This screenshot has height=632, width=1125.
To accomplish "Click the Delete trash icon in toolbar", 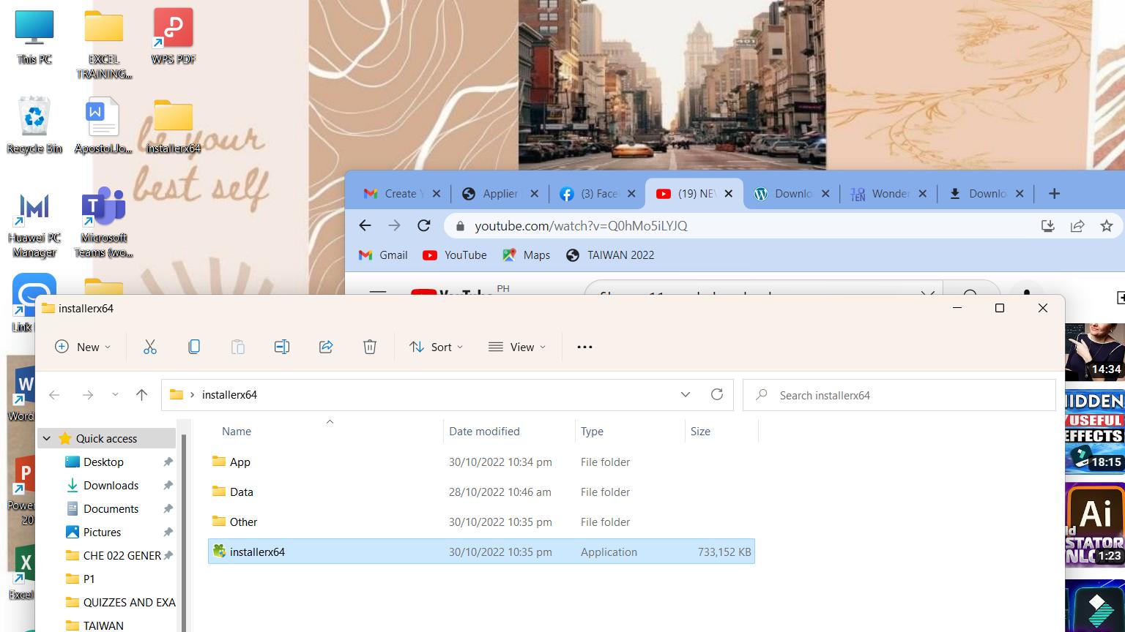I will point(370,347).
